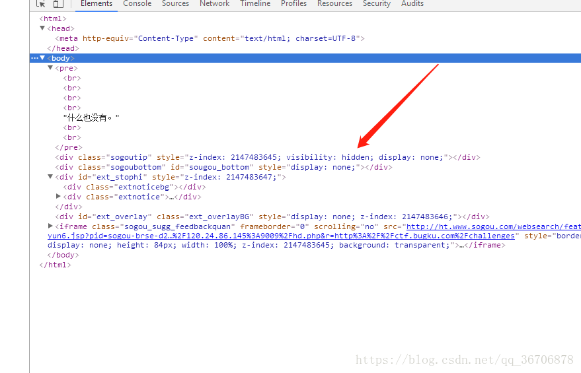Click the charset=UTF-8 attribute value
Image resolution: width=581 pixels, height=373 pixels.
(325, 38)
